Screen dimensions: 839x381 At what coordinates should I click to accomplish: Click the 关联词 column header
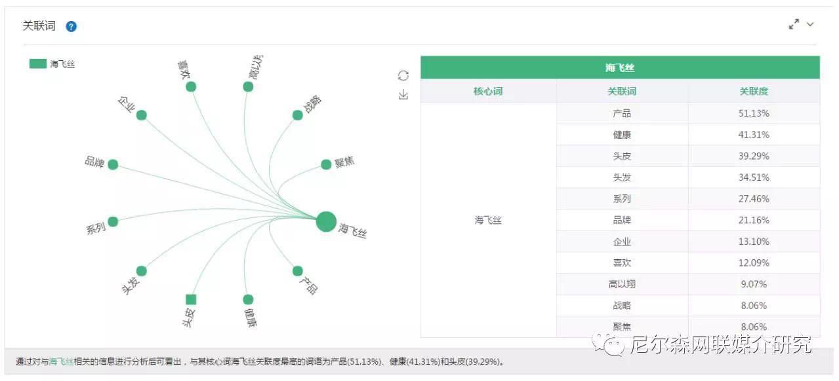[622, 91]
